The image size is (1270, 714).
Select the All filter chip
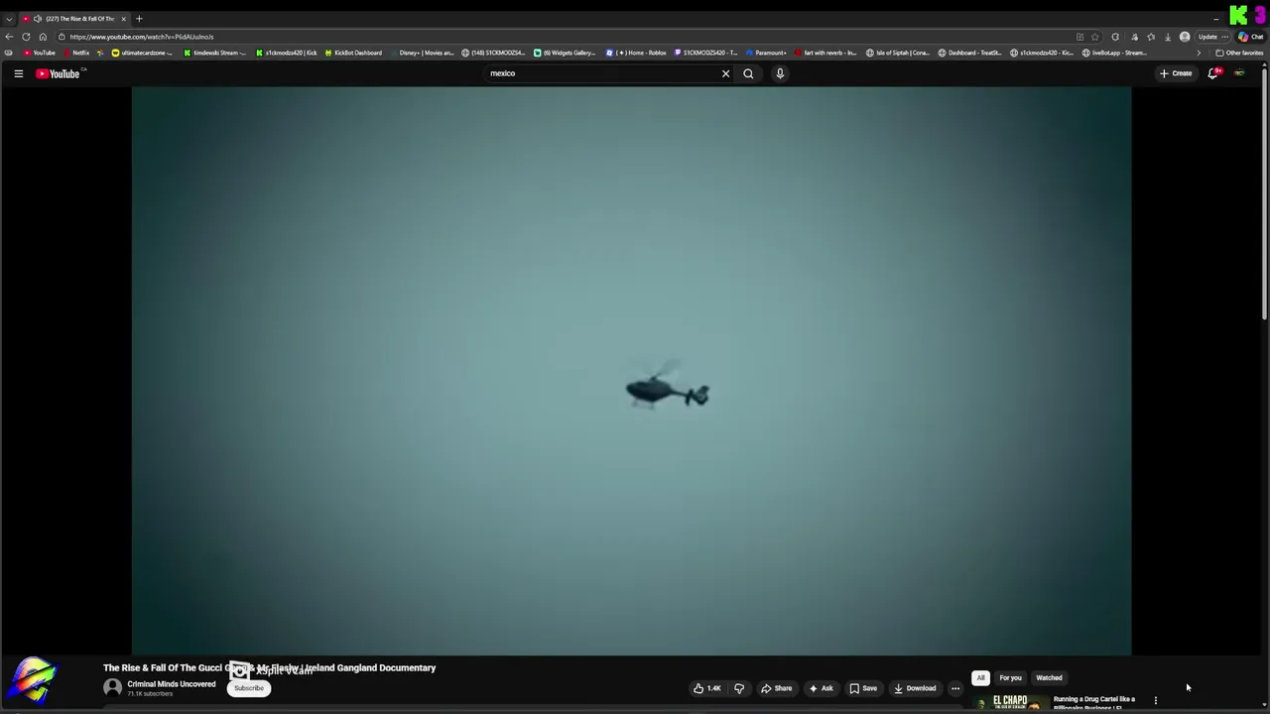pyautogui.click(x=980, y=678)
